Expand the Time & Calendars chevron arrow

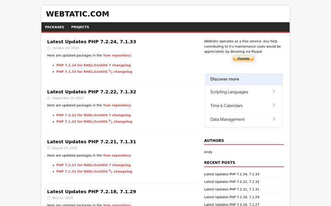coord(274,105)
